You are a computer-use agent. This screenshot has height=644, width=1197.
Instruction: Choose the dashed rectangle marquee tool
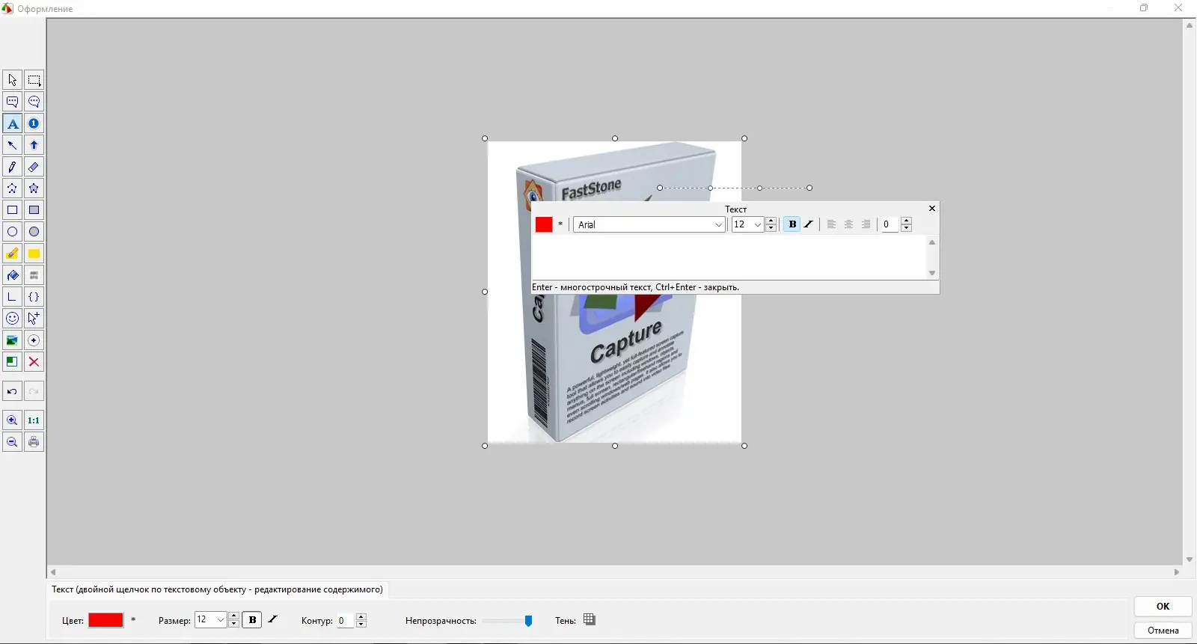click(x=34, y=80)
